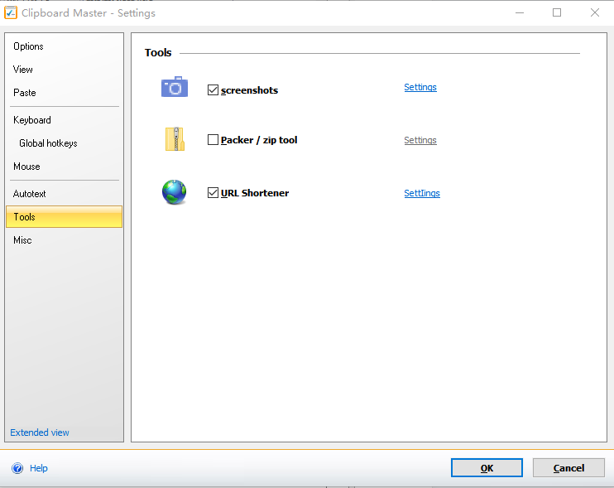Open the Autotext section
Image resolution: width=614 pixels, height=488 pixels.
(x=30, y=194)
